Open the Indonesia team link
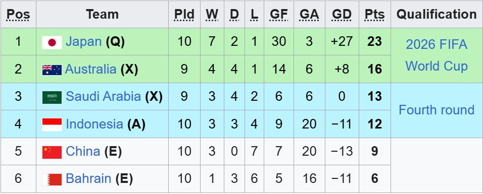This screenshot has width=483, height=194. [x=94, y=124]
